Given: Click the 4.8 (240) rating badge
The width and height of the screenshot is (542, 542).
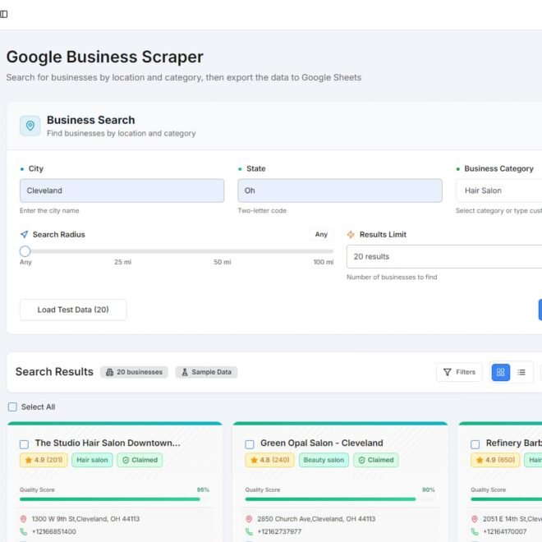Looking at the screenshot, I should 270,460.
